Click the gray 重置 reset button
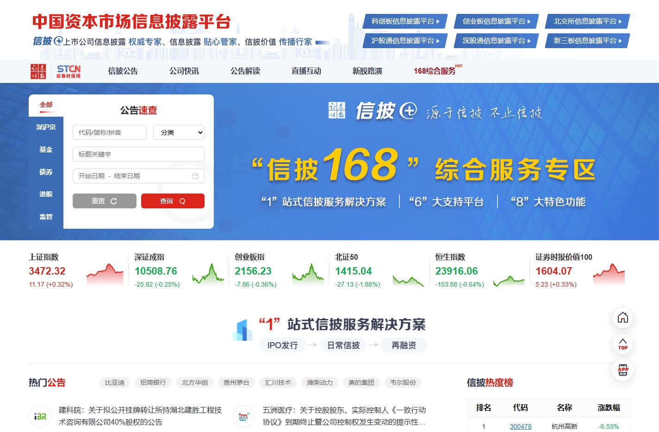659x432 pixels. 105,201
